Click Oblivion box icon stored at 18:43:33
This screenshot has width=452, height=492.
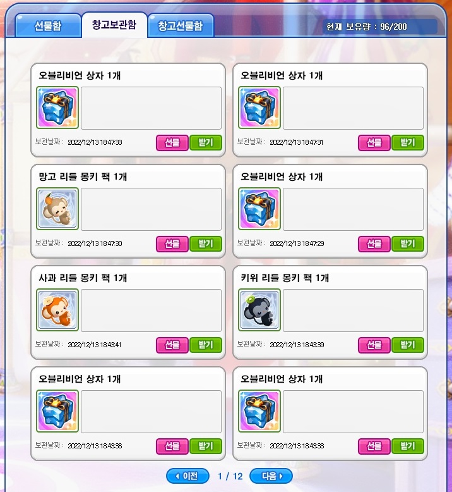(x=259, y=411)
